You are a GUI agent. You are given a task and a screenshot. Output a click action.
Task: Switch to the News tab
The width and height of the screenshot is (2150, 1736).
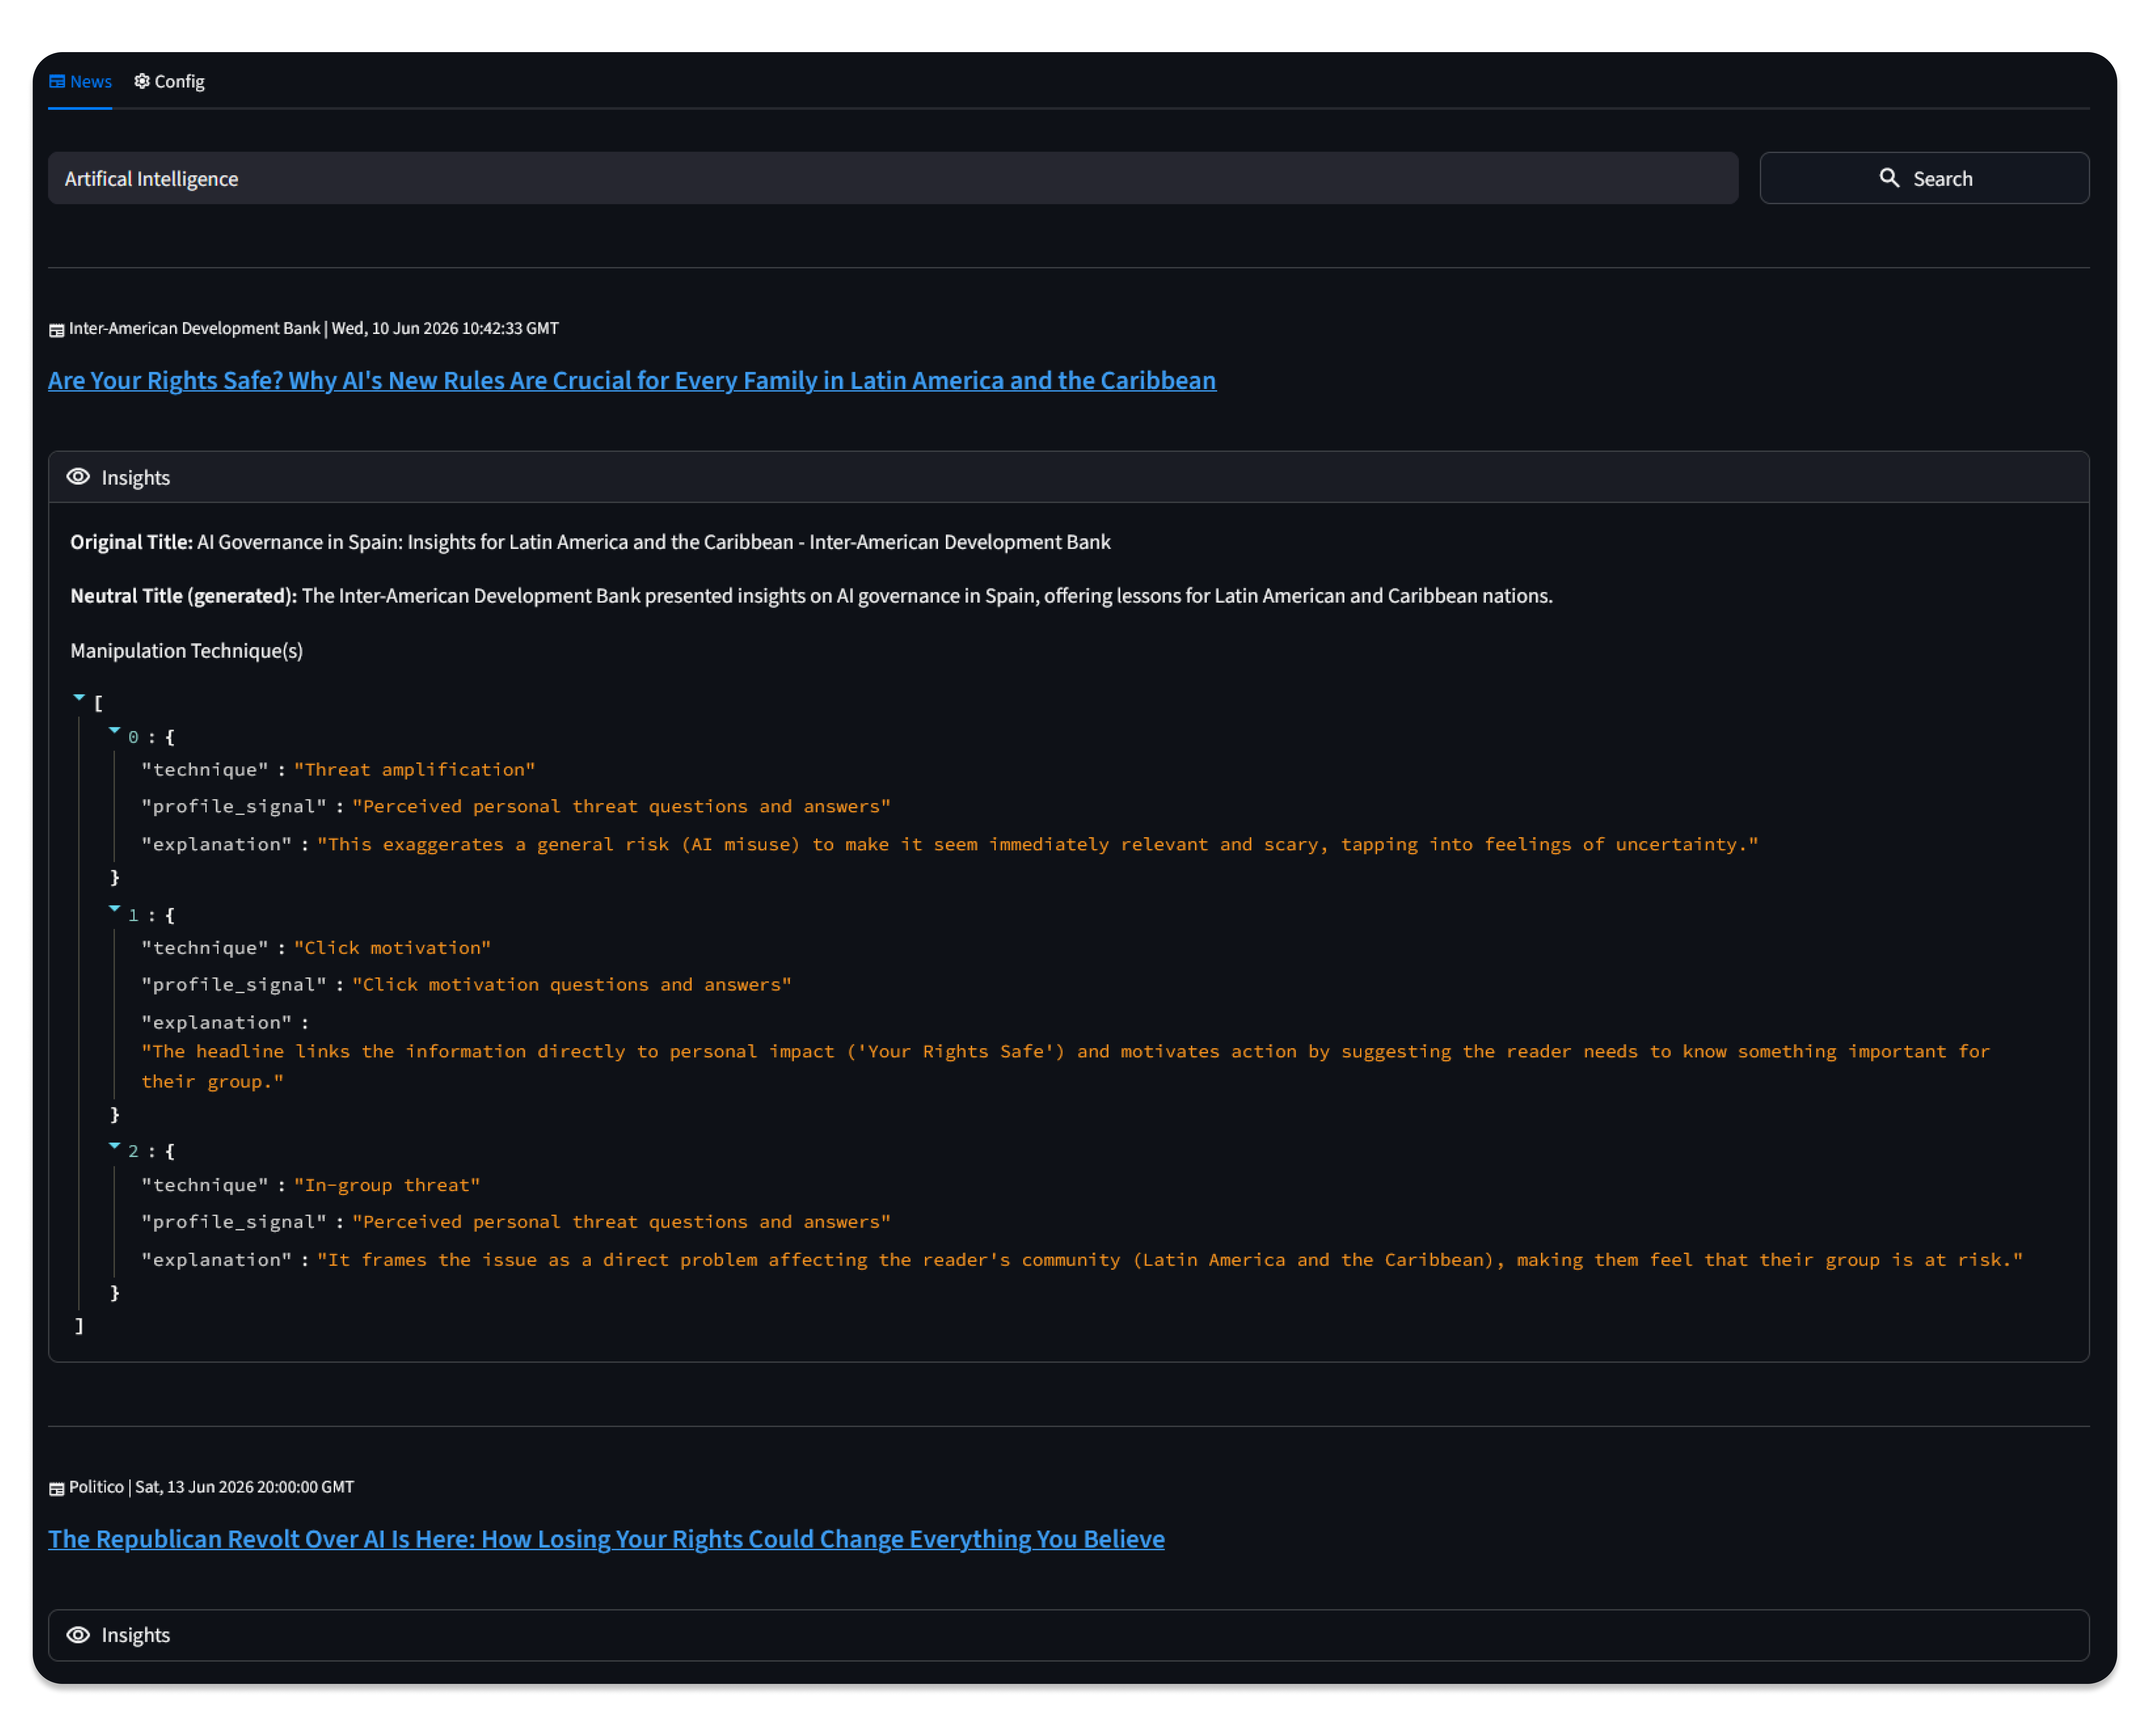click(x=80, y=81)
